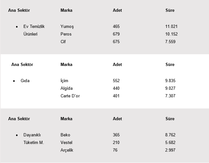Viewport: 209px width, 163px height.
Task: Click the Algida brand name
Action: [67, 88]
